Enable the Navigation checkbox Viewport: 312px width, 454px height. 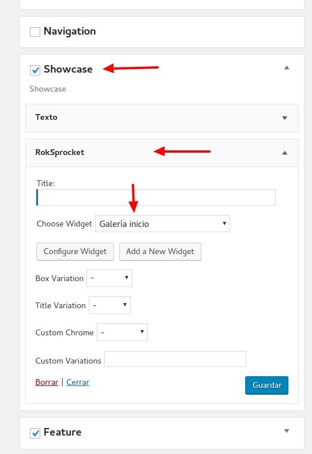click(x=35, y=32)
